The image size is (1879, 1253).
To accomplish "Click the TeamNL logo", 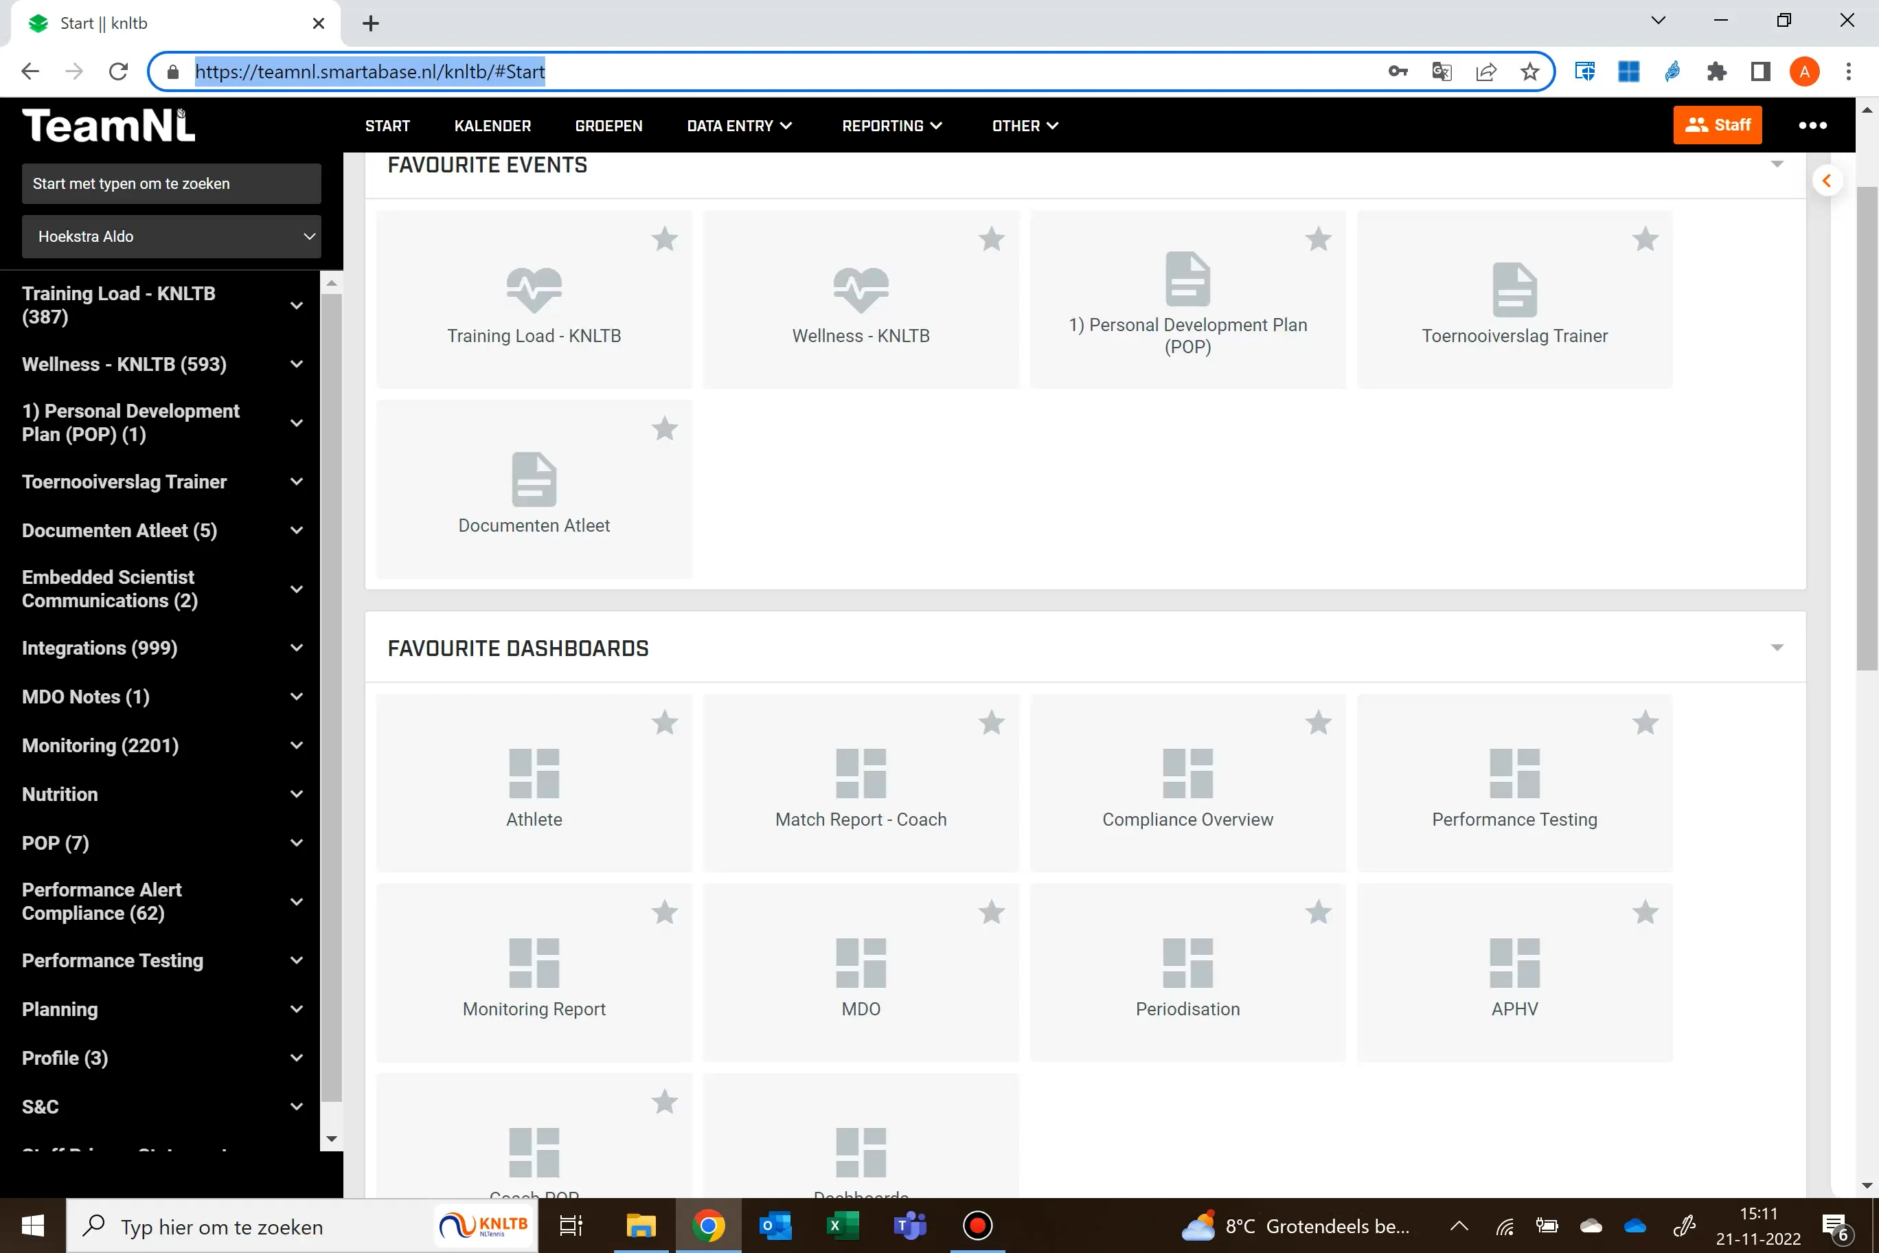I will click(109, 126).
